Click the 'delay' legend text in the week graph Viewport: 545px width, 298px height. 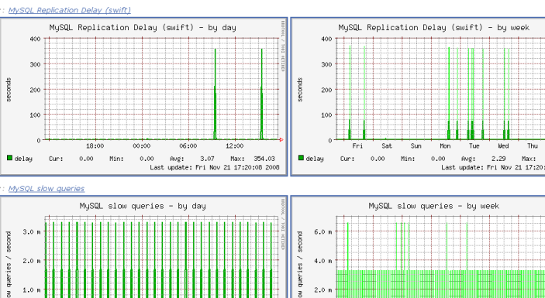(315, 159)
